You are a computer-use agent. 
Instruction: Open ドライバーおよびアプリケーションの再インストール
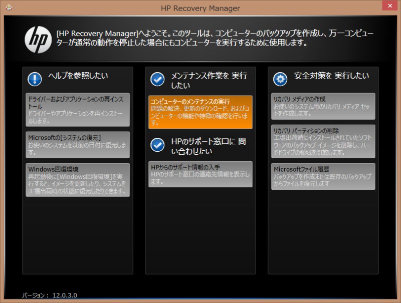click(78, 110)
